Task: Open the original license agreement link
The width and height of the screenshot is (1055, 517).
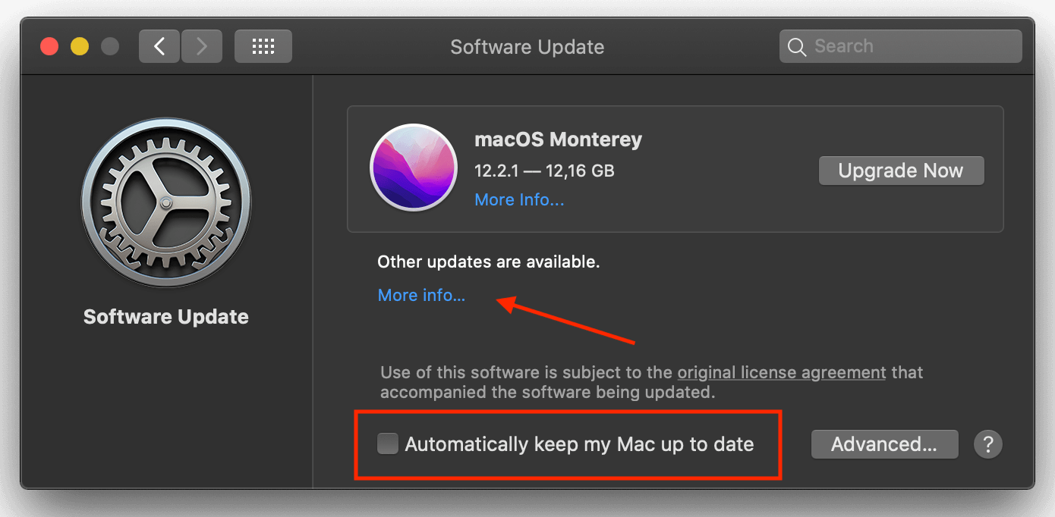Action: click(x=782, y=373)
